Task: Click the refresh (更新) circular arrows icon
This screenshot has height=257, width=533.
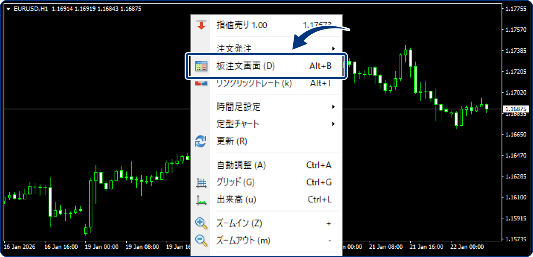Action: click(x=201, y=141)
